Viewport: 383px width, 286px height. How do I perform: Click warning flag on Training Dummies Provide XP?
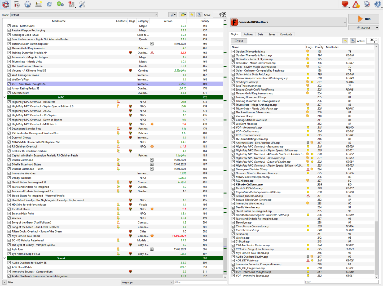(x=152, y=53)
